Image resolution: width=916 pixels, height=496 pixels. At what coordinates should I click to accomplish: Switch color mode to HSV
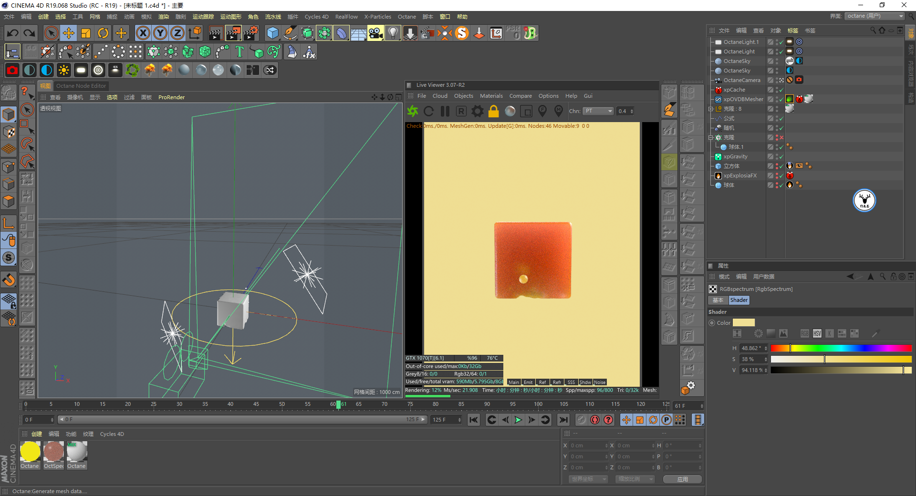817,333
